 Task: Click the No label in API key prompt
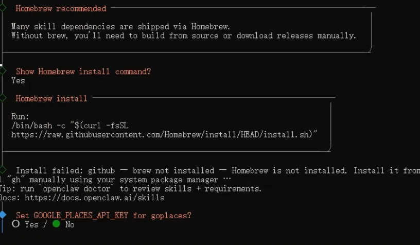(x=70, y=224)
